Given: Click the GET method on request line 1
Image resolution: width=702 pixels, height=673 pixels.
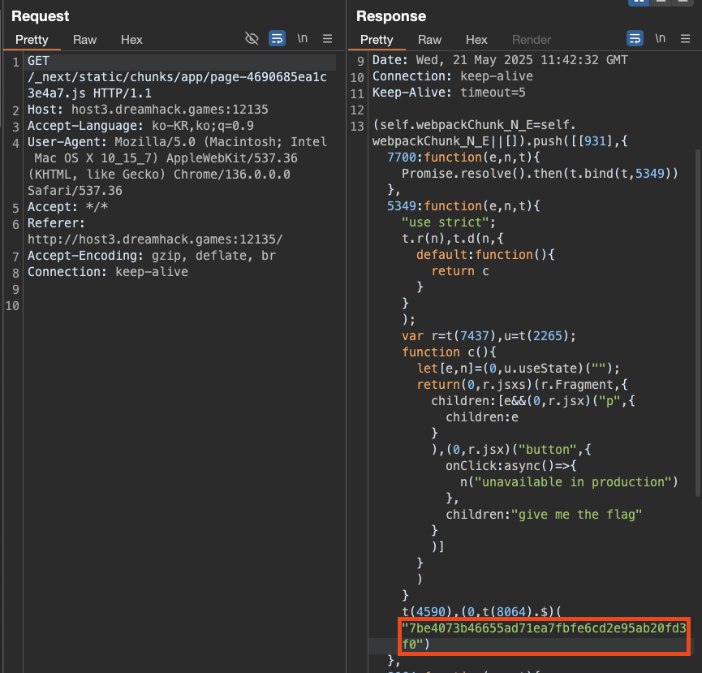Looking at the screenshot, I should point(38,61).
